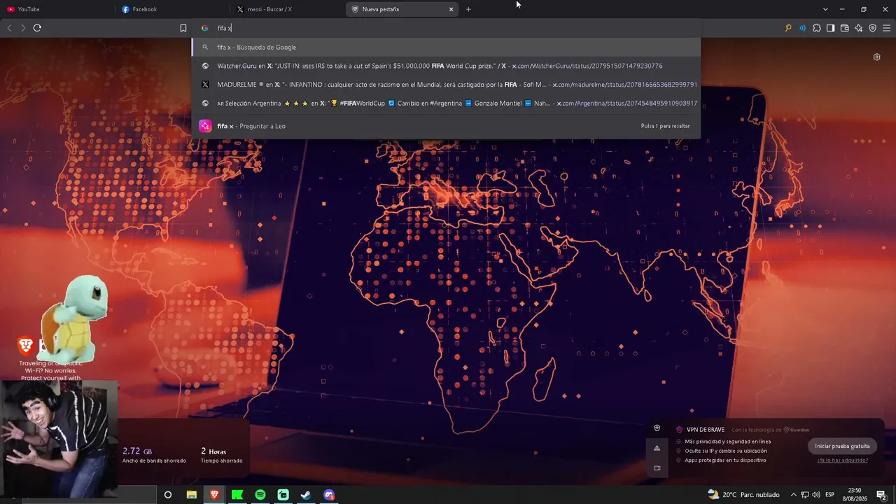Open the yellow key password manager icon
The width and height of the screenshot is (896, 504).
click(x=788, y=28)
